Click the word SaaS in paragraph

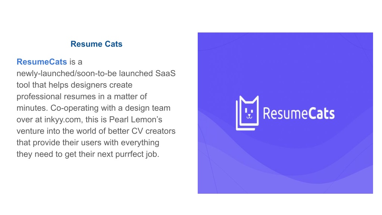tap(165, 74)
